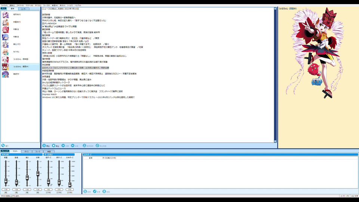Viewport: 359px width, 202px height.
Task: Click the Windows 10 printer trouble headline
Action: point(88,97)
